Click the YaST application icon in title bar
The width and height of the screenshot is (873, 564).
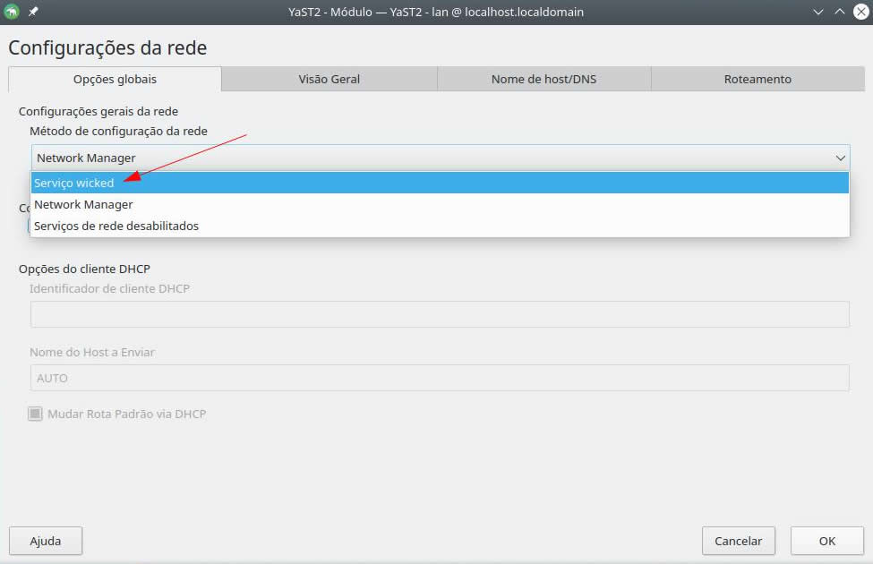pyautogui.click(x=12, y=12)
